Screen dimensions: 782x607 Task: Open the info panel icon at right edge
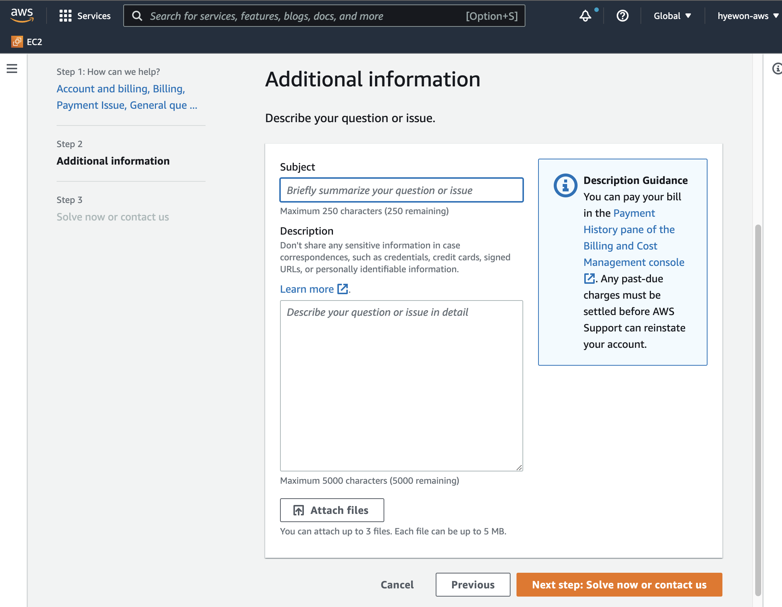coord(777,69)
